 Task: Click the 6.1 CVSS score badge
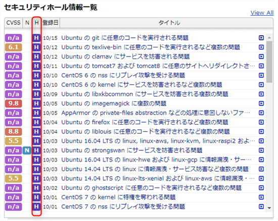pos(14,47)
